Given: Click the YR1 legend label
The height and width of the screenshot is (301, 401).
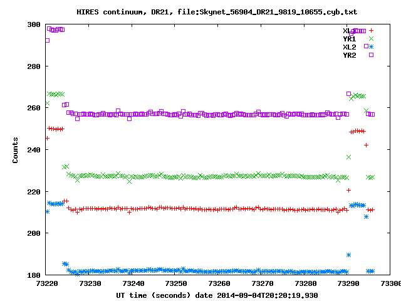Looking at the screenshot, I should 350,39.
